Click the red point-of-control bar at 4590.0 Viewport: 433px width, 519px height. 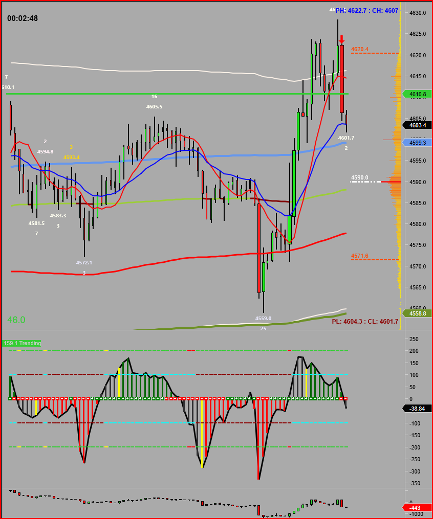click(x=391, y=182)
